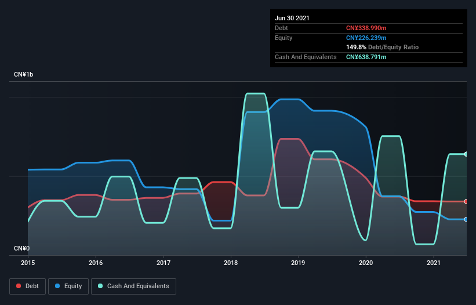Click the CN¥338.990m debt value
The image size is (476, 305).
tap(366, 28)
